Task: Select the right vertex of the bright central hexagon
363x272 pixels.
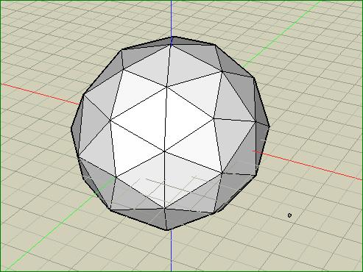Action: point(214,118)
